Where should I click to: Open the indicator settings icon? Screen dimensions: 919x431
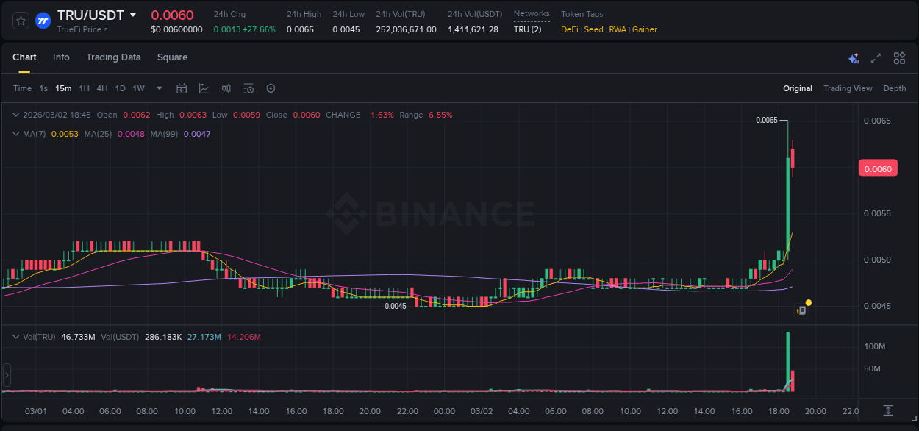(248, 88)
